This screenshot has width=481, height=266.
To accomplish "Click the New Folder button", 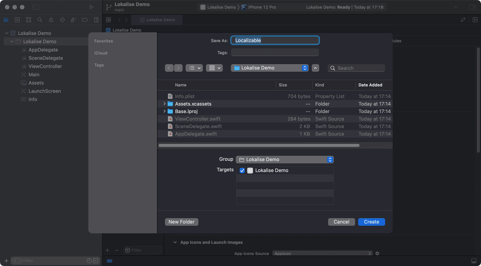I will click(x=181, y=222).
